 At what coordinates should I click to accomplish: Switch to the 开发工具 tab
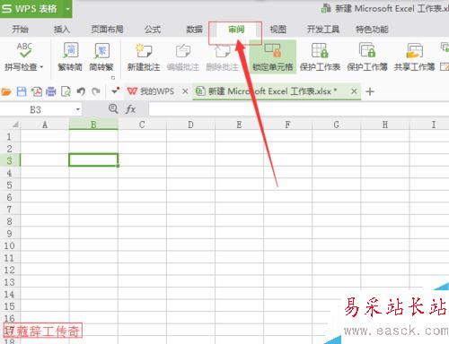coord(323,30)
